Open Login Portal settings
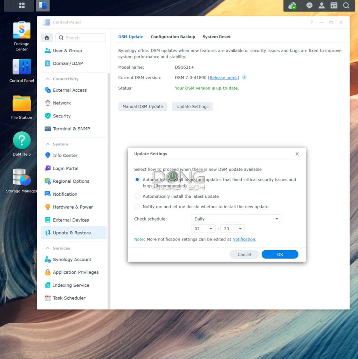358x359 pixels. [74, 169]
